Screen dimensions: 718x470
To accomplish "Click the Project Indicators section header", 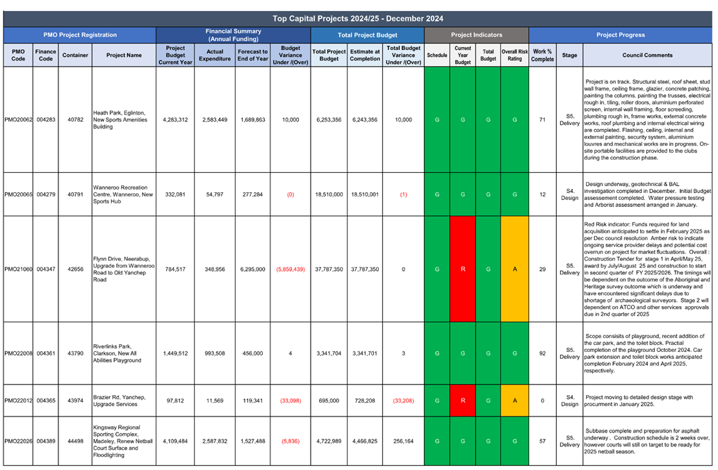I will [x=475, y=35].
